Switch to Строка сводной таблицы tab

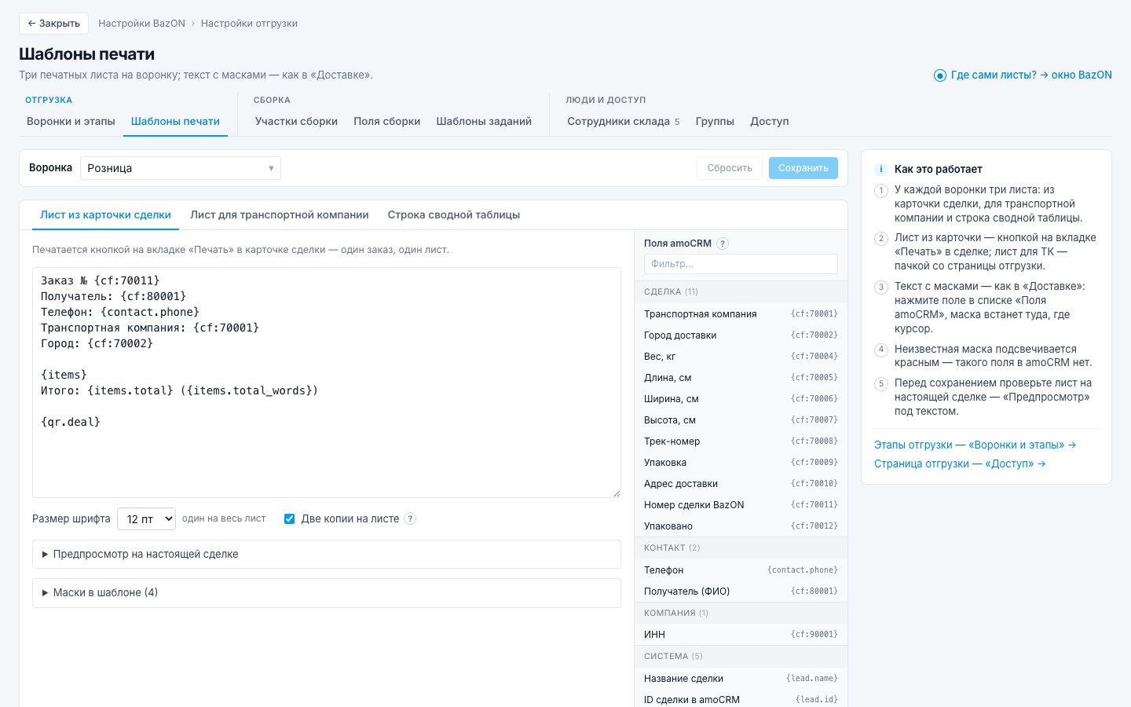point(454,214)
